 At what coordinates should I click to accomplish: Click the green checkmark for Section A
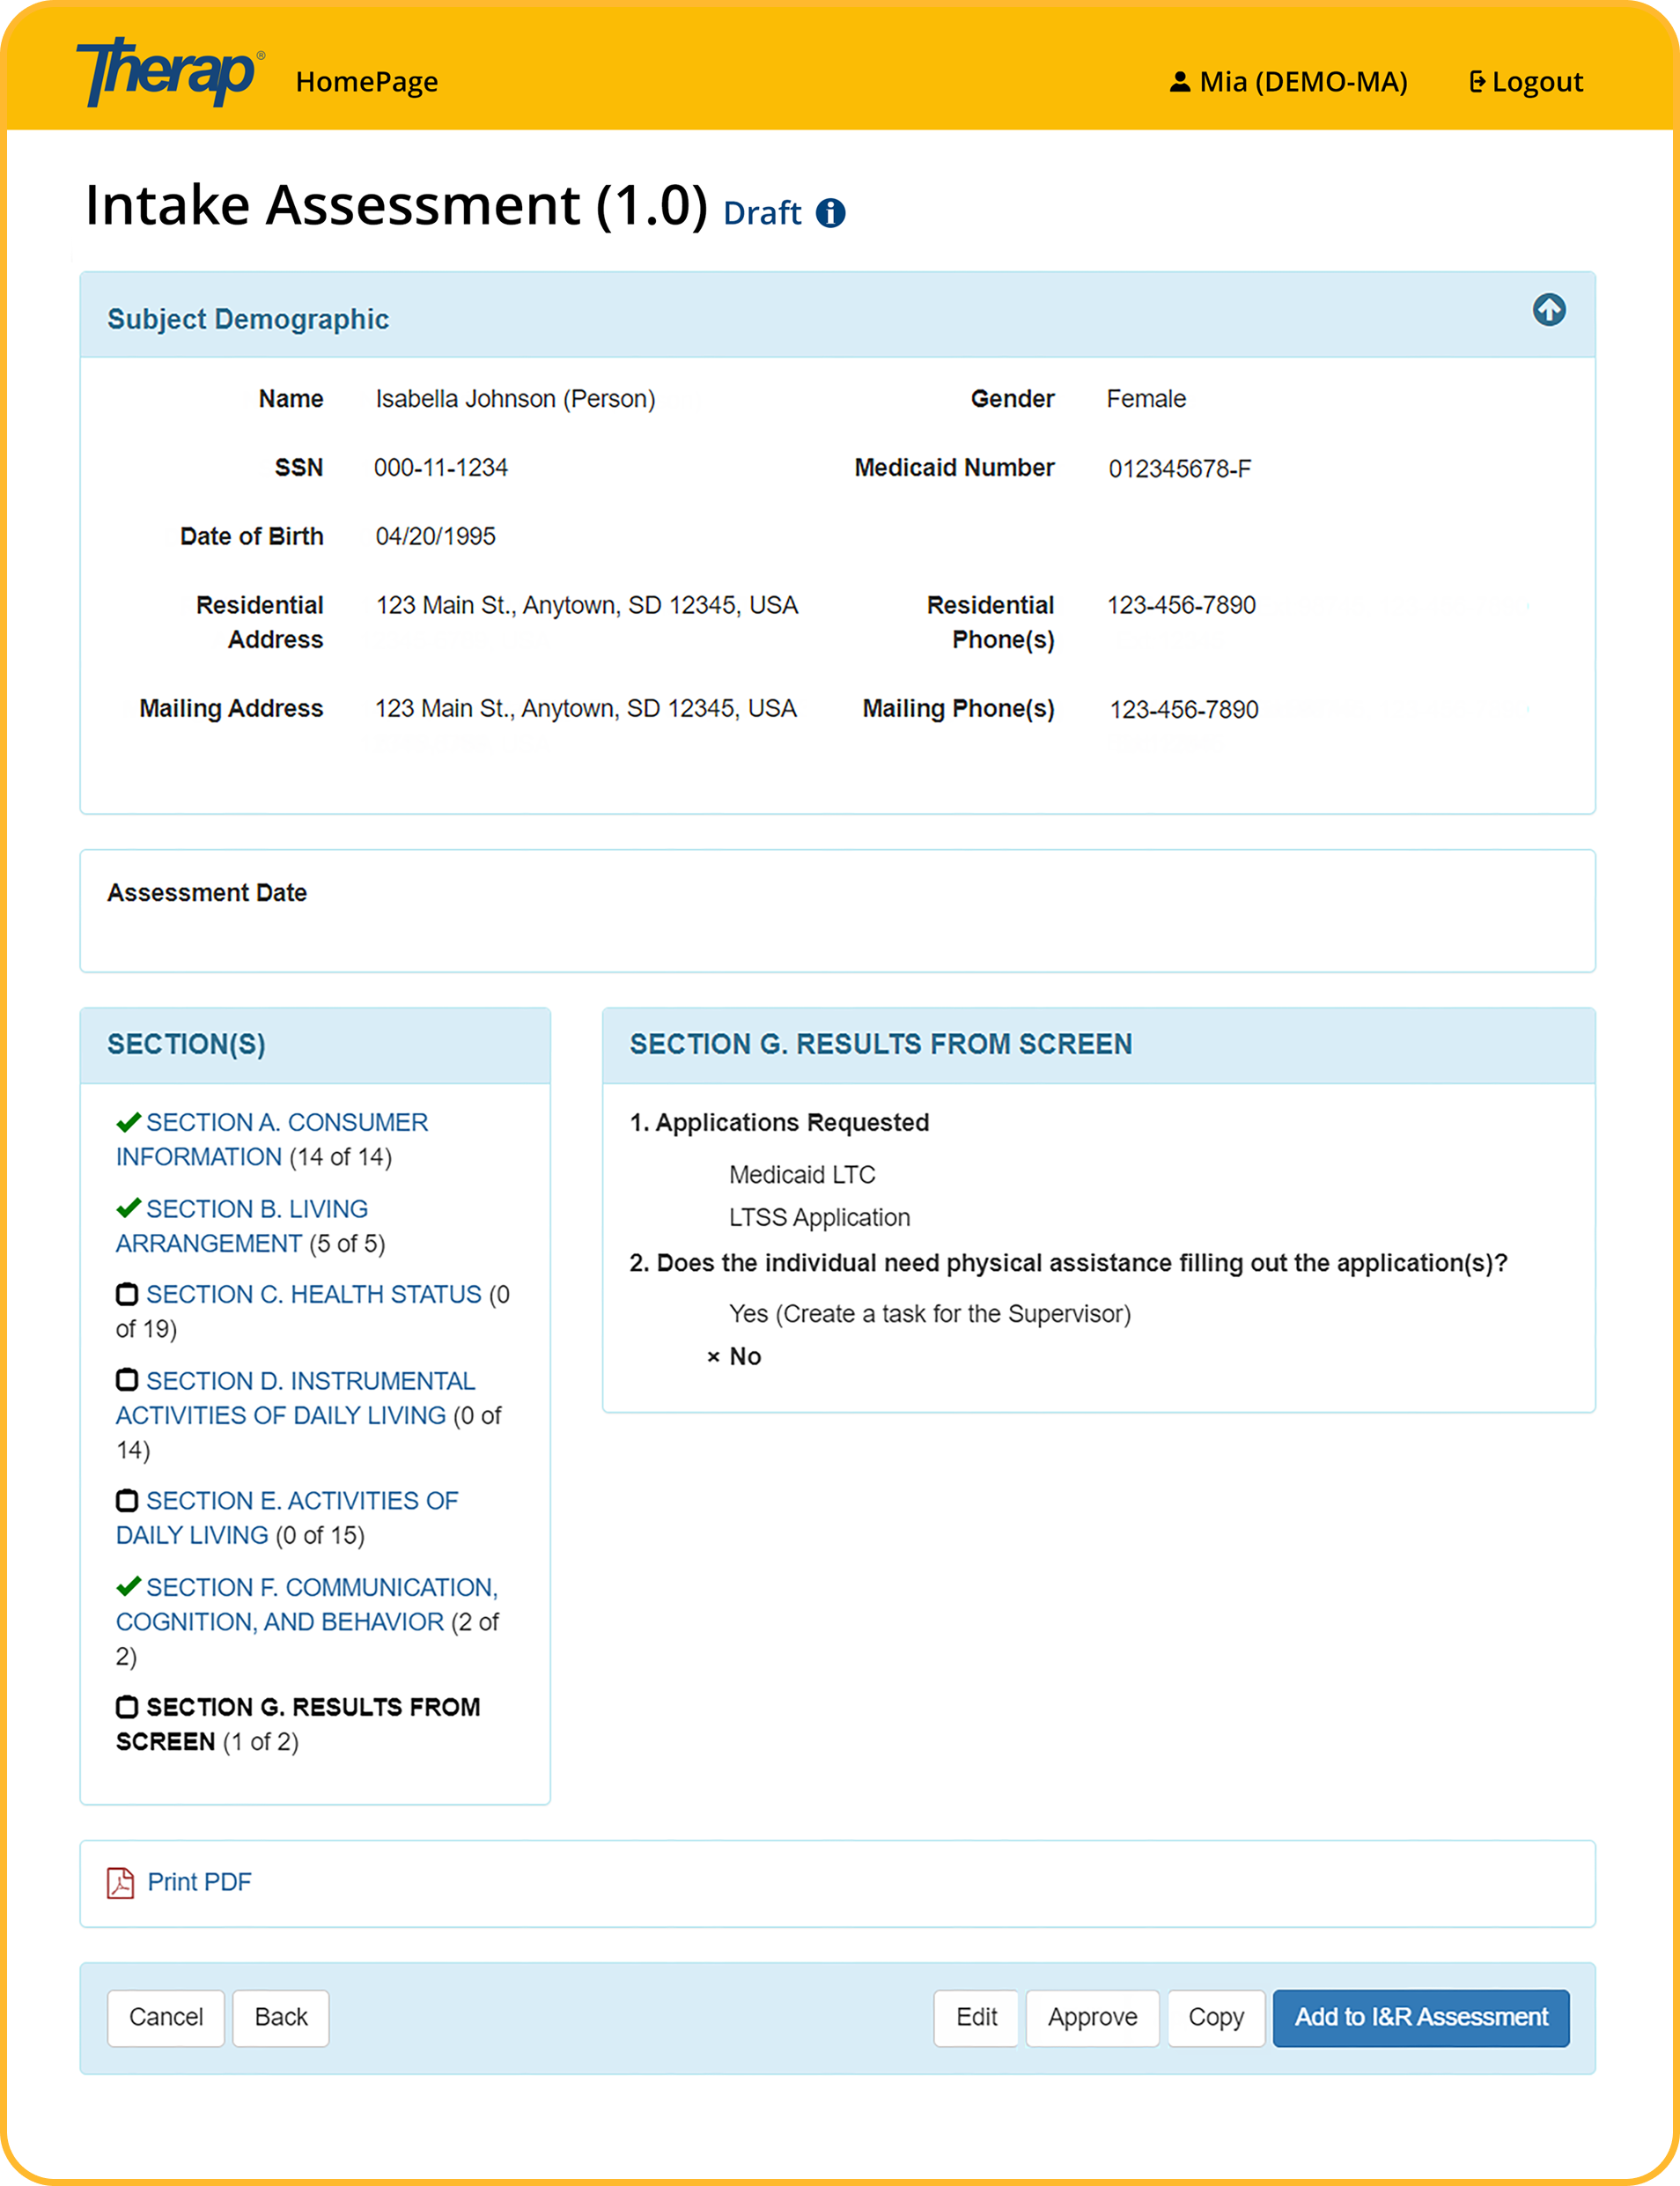click(128, 1122)
